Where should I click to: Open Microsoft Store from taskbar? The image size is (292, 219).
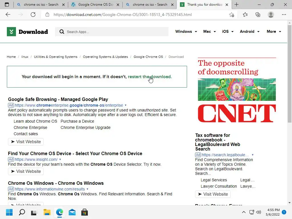click(84, 212)
